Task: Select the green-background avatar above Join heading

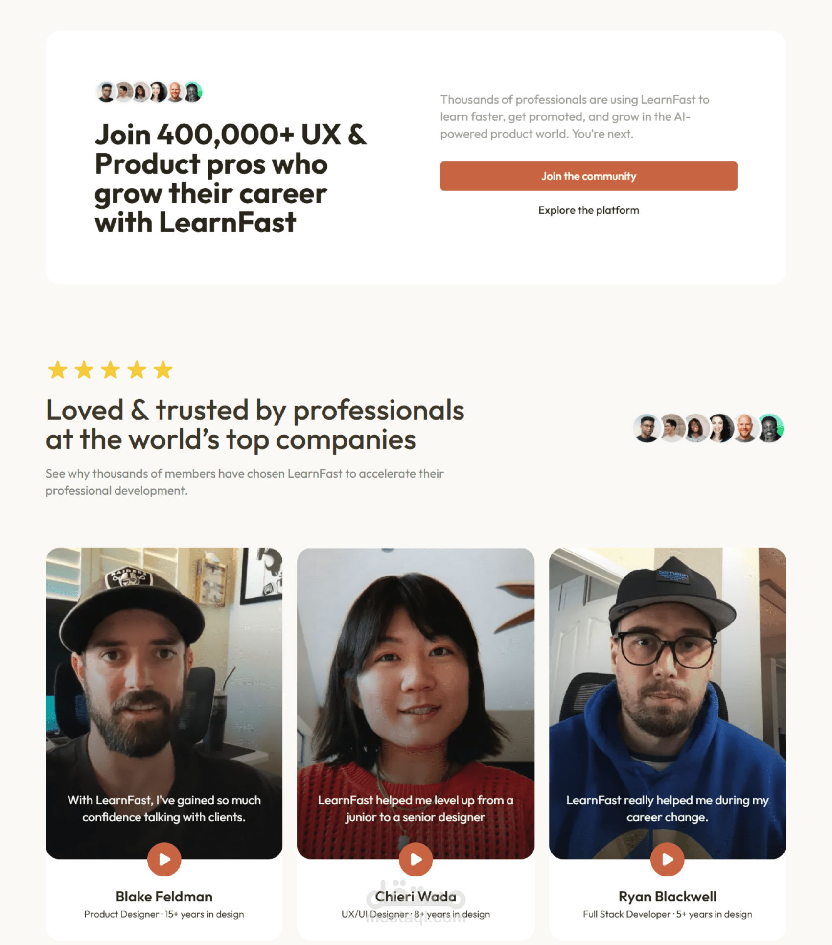Action: pos(193,92)
